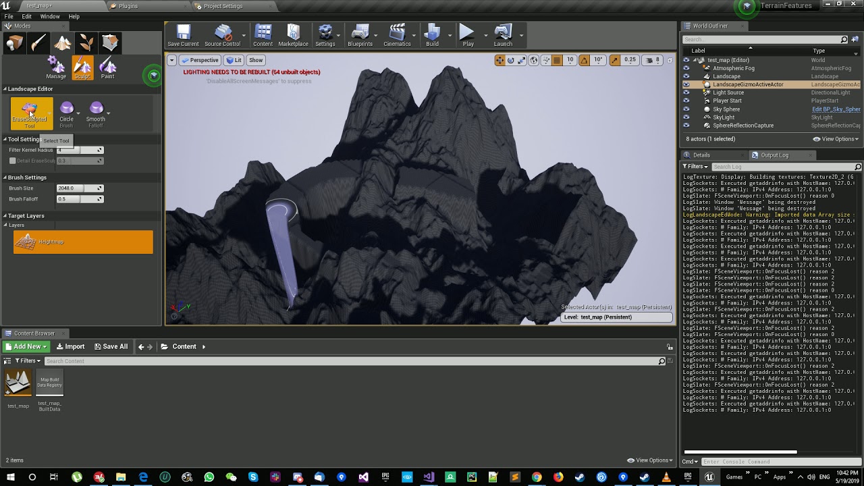Click the Save All button
The image size is (864, 486).
111,347
